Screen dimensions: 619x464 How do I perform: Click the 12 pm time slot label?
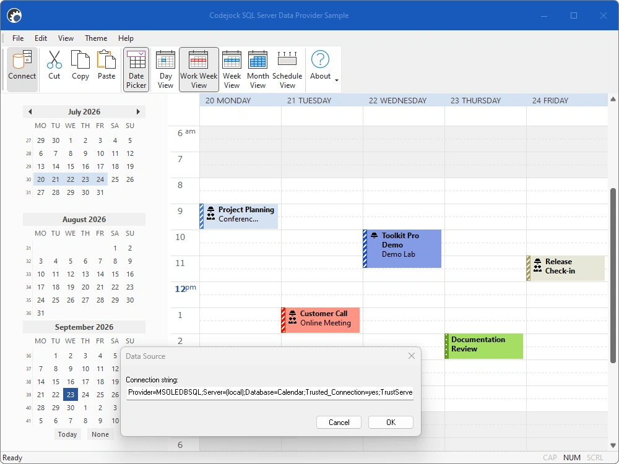[x=185, y=289]
